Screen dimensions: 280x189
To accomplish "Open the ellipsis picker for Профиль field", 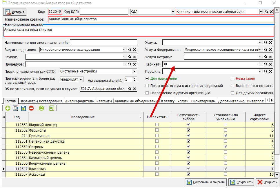I will tap(261, 72).
